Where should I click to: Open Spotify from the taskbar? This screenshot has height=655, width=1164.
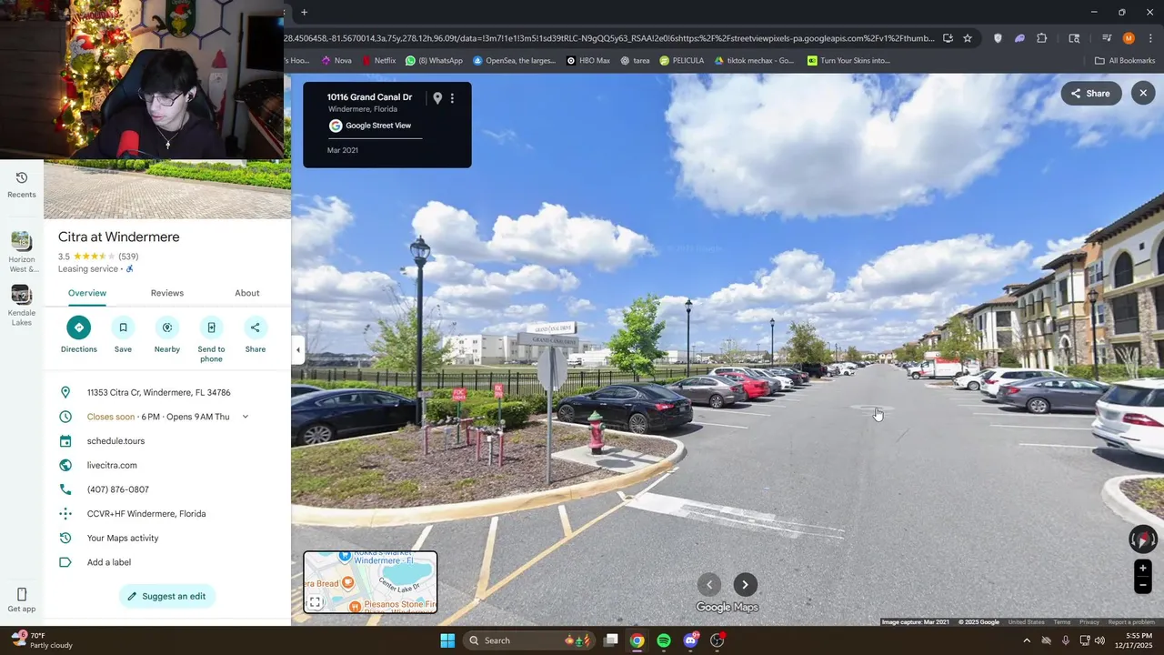click(x=664, y=640)
